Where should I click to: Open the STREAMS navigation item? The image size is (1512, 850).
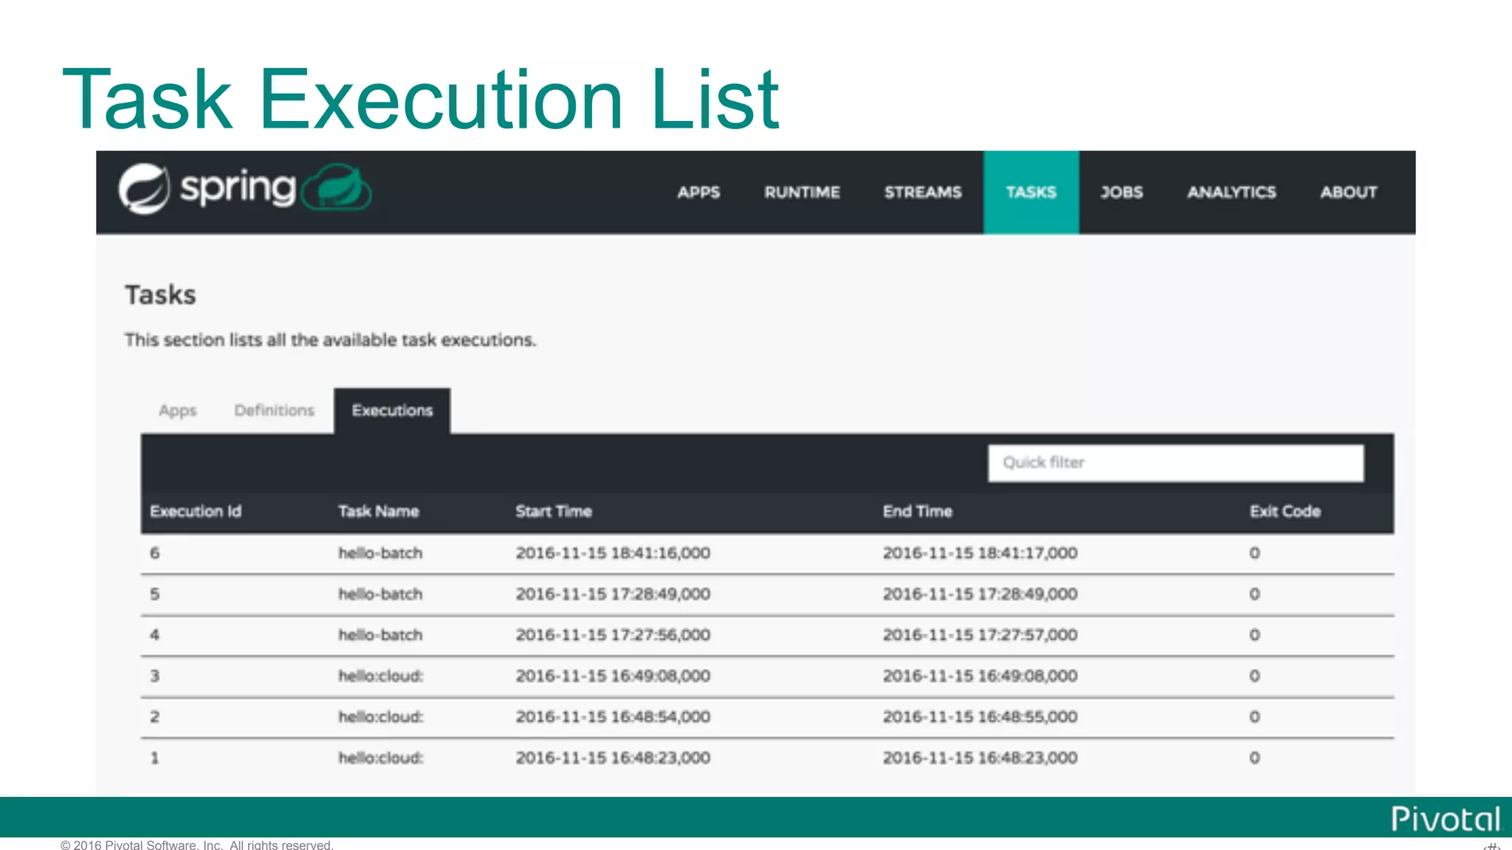click(x=923, y=193)
